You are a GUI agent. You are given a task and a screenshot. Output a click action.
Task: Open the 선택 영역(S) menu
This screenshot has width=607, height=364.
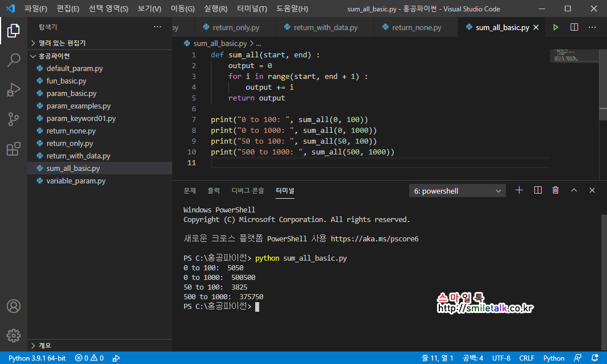pos(109,9)
